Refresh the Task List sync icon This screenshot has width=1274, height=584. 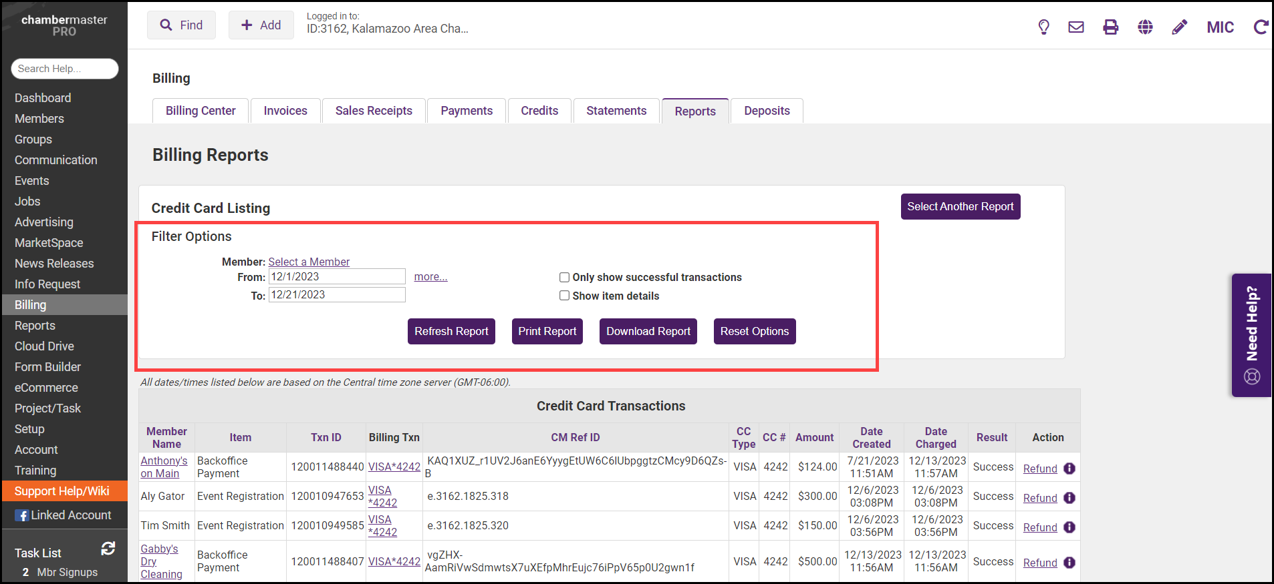108,549
